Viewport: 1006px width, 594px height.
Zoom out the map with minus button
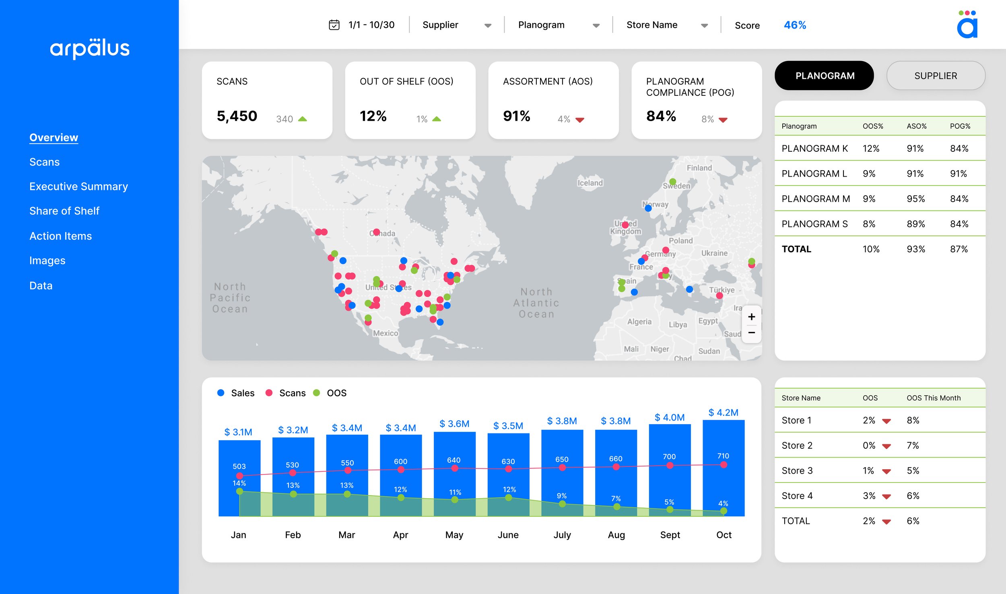coord(751,333)
